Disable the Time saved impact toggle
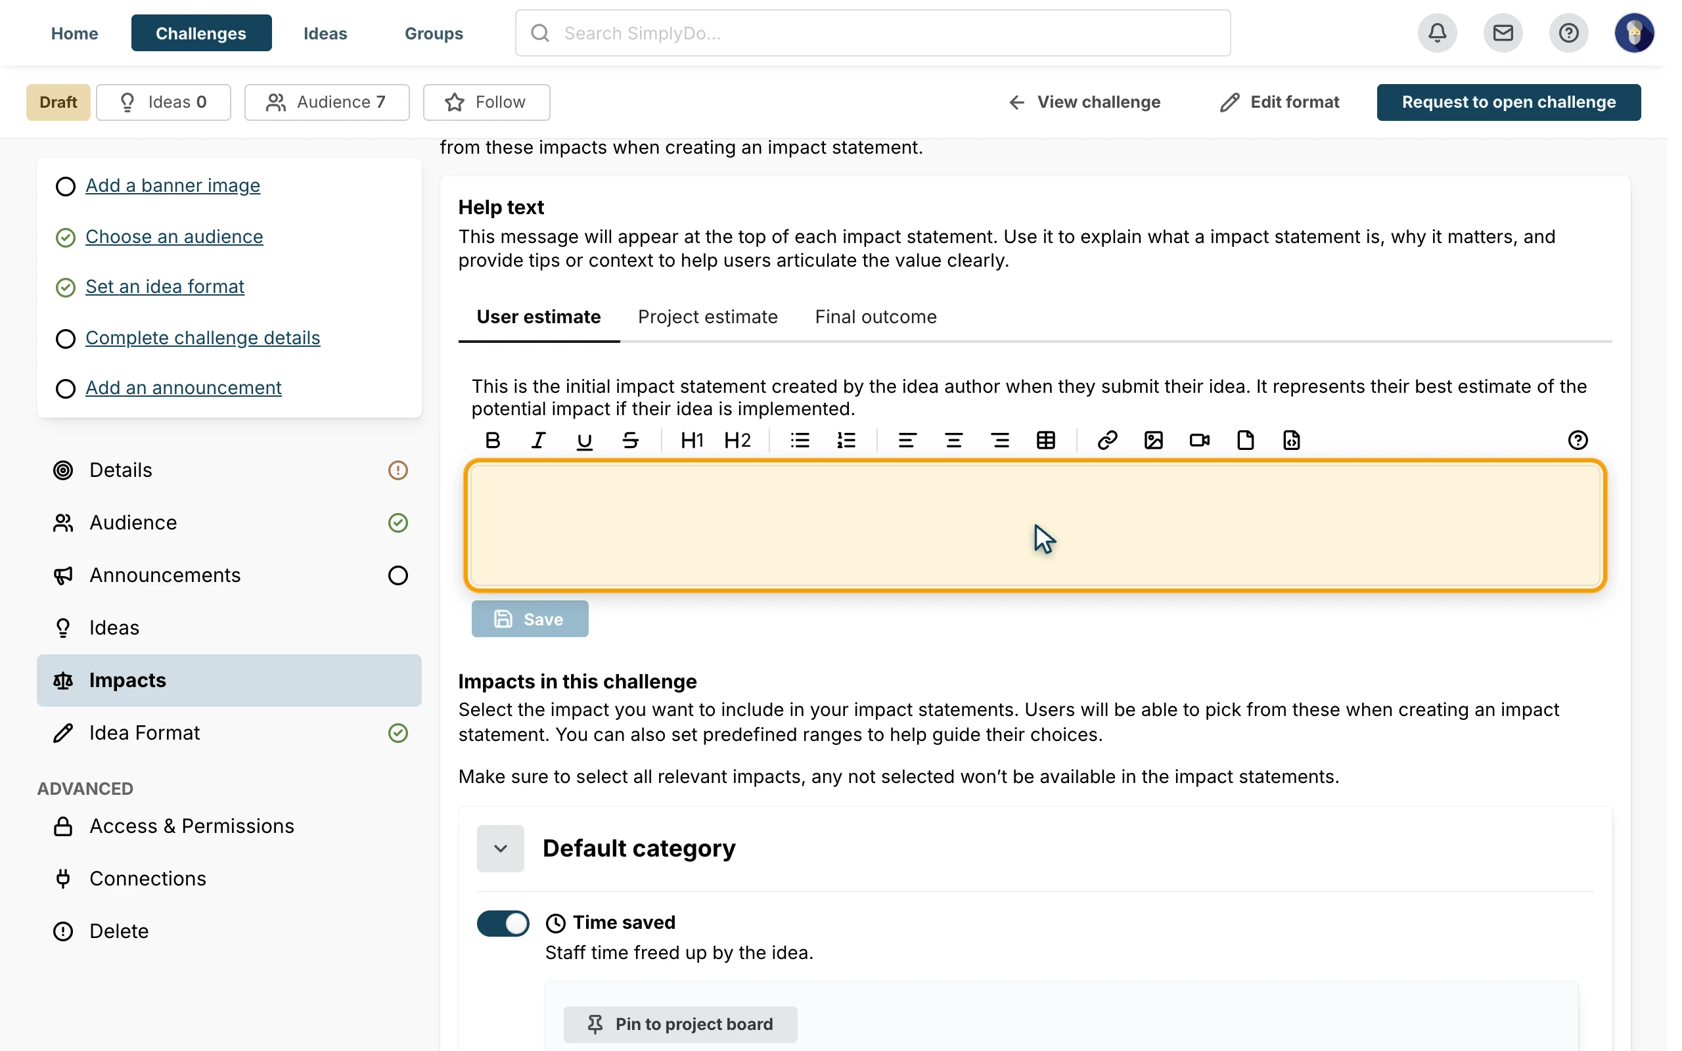This screenshot has height=1051, width=1682. click(x=503, y=924)
